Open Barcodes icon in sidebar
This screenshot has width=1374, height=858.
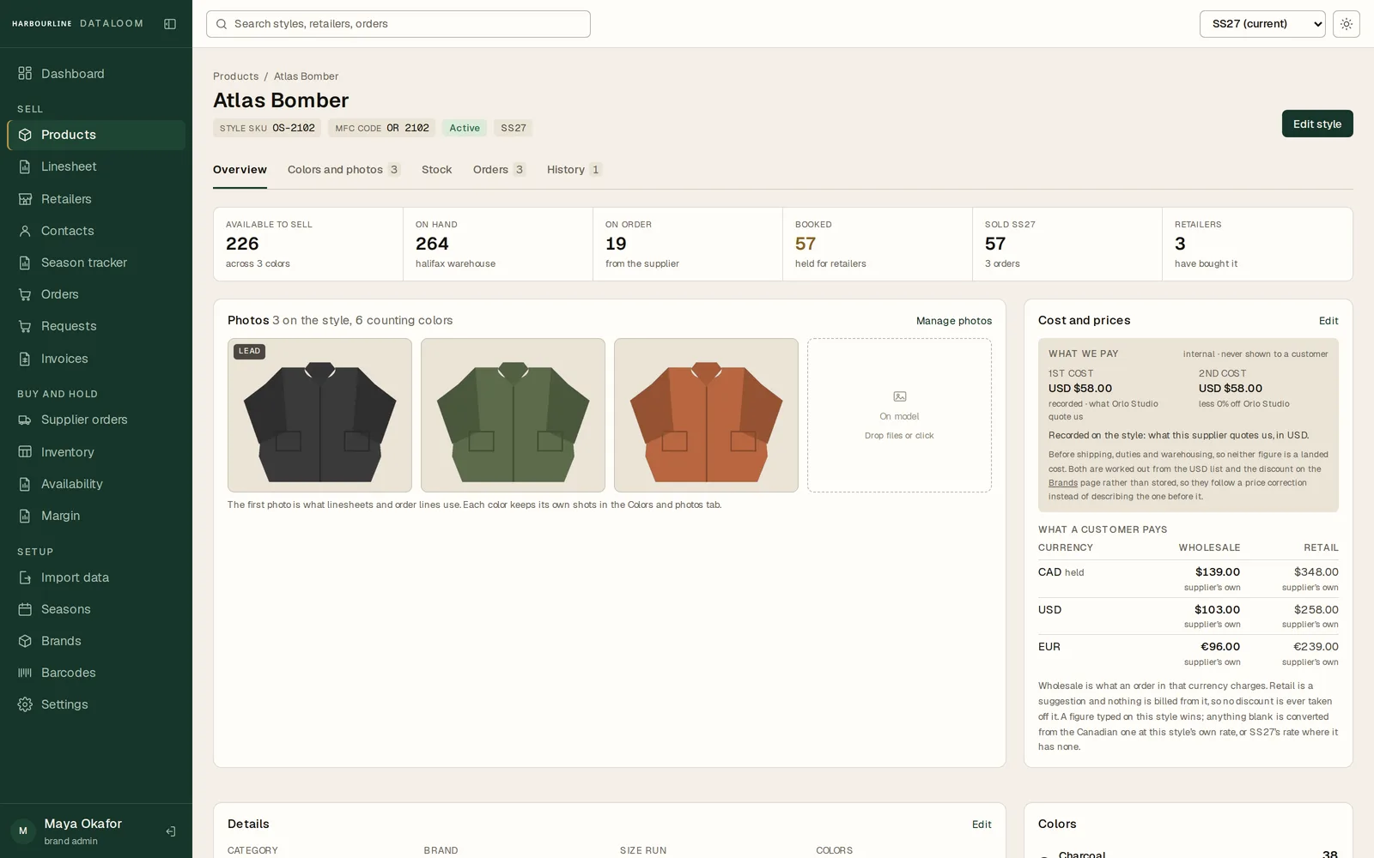coord(25,673)
